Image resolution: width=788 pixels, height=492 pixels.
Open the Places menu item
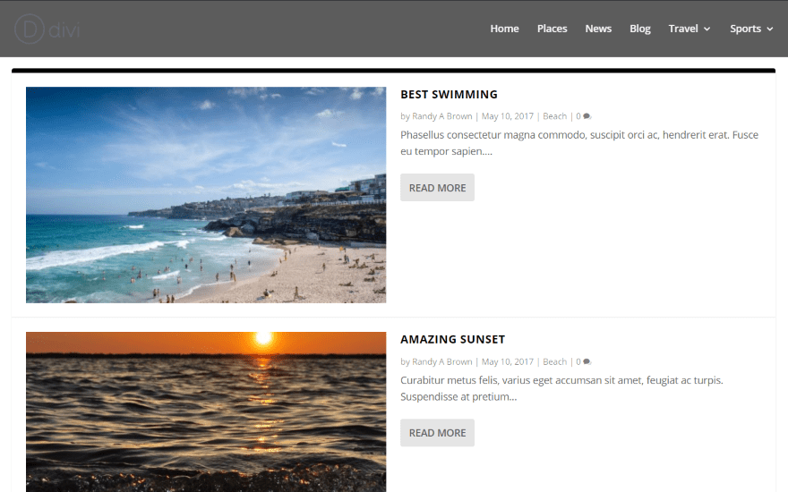pyautogui.click(x=552, y=29)
